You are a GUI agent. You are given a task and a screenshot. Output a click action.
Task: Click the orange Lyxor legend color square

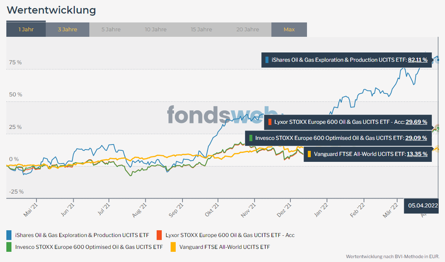[159, 235]
